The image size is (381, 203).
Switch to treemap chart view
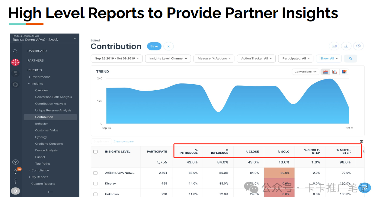[x=344, y=72]
